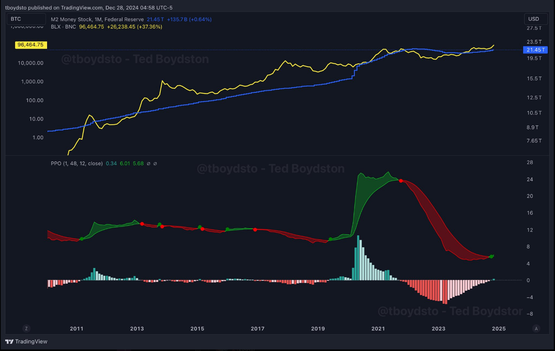Select the BLX · BNC series legend
Screen dimensions: 555x351
coord(63,27)
